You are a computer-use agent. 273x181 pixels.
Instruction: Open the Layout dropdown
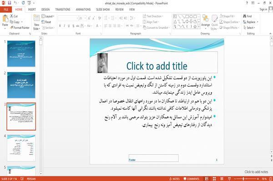click(48, 16)
